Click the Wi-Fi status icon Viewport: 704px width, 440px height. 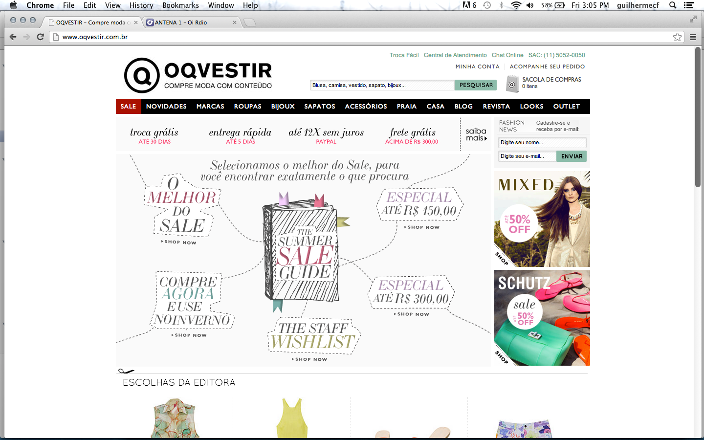coord(516,5)
